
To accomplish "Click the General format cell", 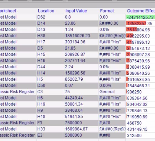I will [107, 92].
